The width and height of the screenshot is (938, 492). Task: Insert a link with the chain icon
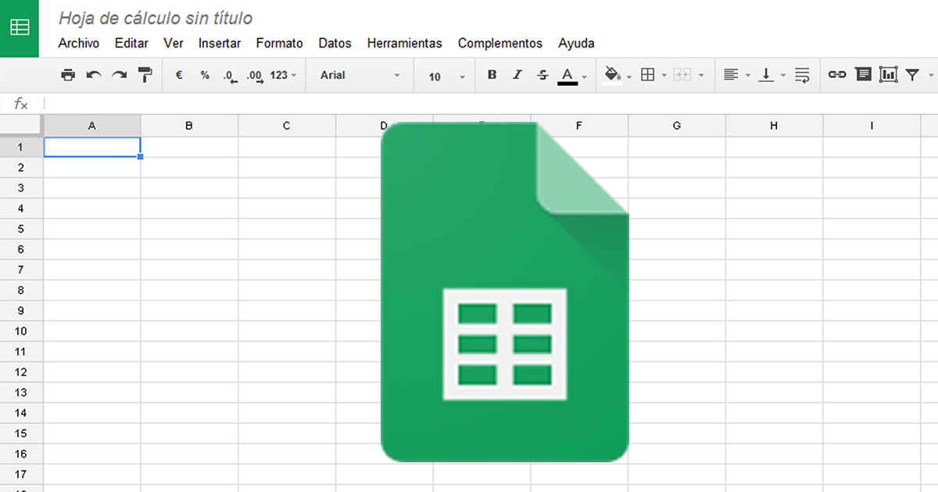837,75
